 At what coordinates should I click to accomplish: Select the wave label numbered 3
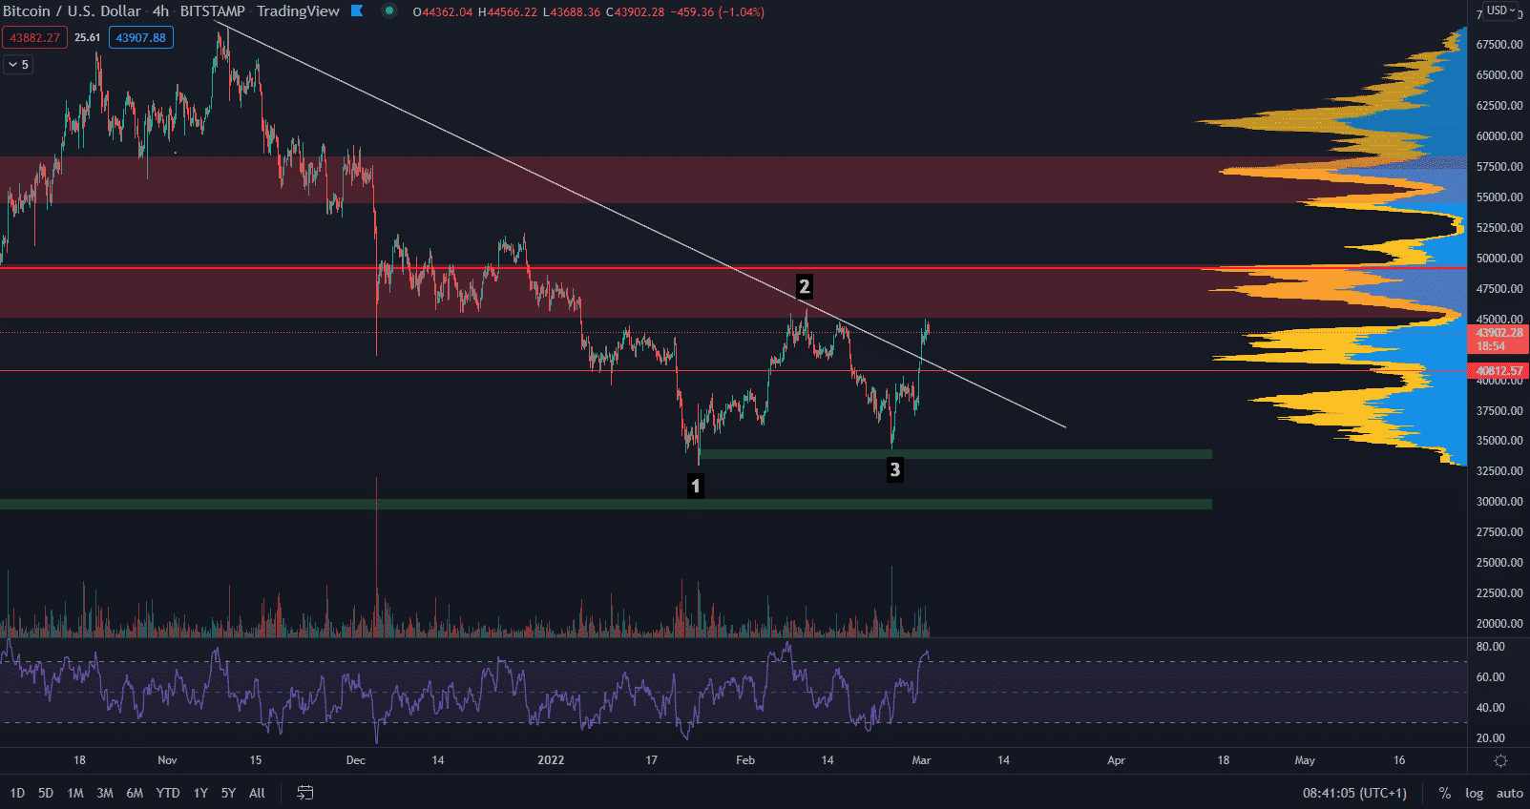pos(894,469)
